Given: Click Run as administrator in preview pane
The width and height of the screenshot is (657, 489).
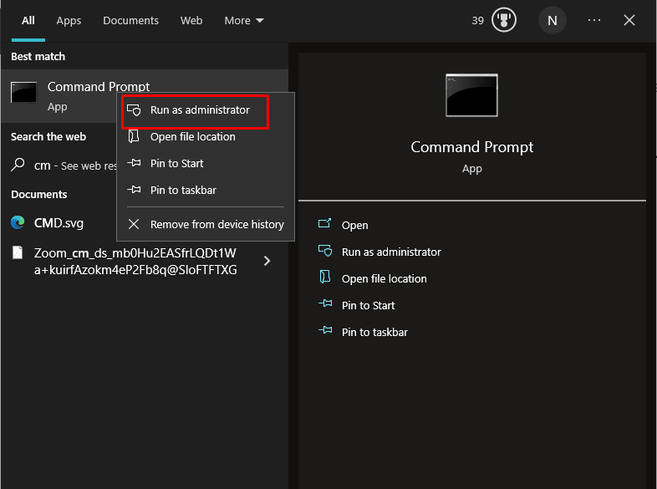Looking at the screenshot, I should coord(391,252).
